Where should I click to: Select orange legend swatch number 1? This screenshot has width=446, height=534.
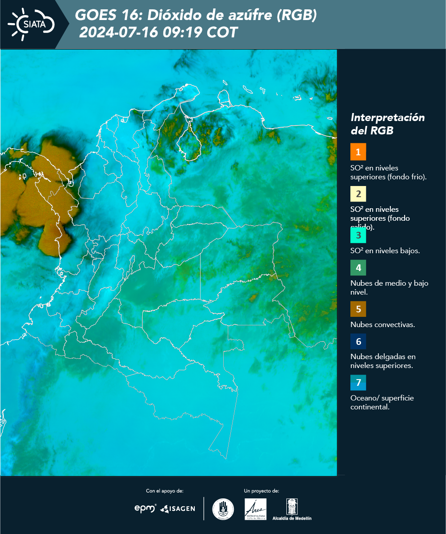358,152
